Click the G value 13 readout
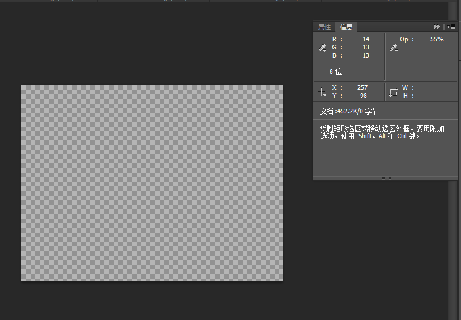 (x=366, y=47)
